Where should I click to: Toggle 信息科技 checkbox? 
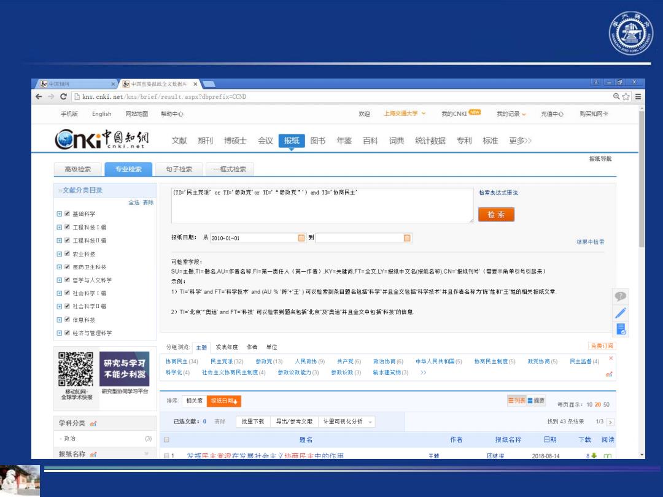point(67,320)
